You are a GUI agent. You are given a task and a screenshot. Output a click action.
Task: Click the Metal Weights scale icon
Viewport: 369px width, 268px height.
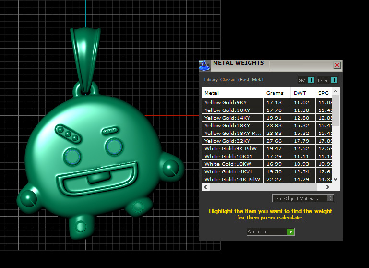click(204, 65)
